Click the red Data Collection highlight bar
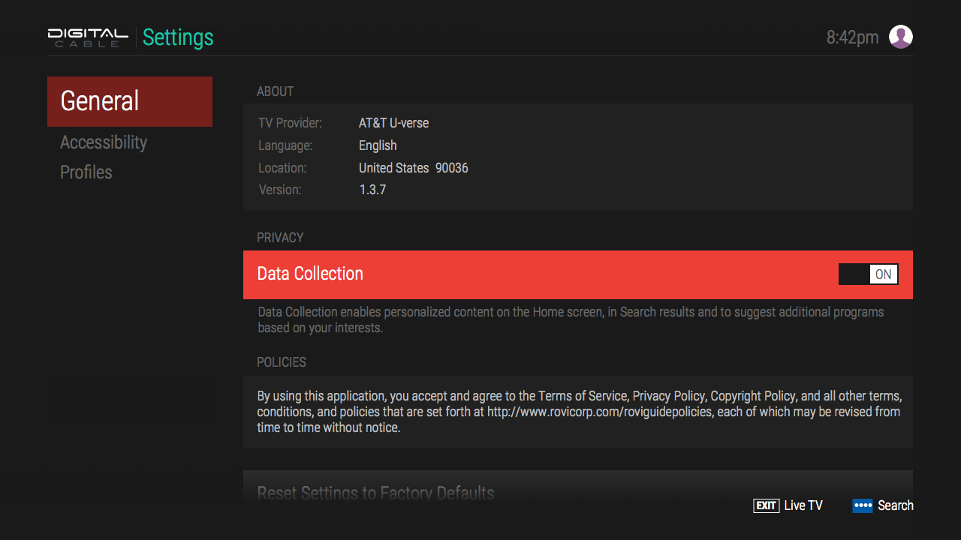This screenshot has width=961, height=540. (x=578, y=274)
